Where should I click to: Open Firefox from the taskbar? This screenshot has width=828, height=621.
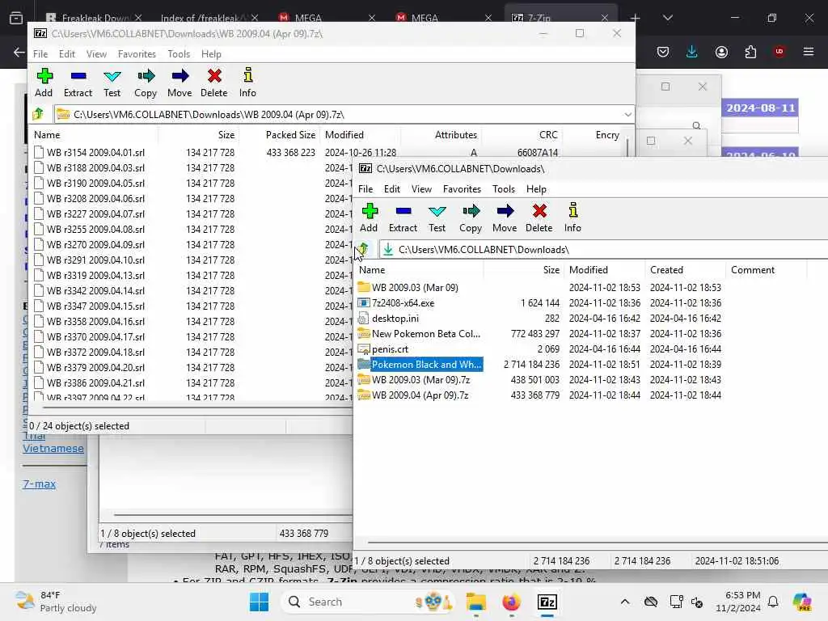(511, 602)
